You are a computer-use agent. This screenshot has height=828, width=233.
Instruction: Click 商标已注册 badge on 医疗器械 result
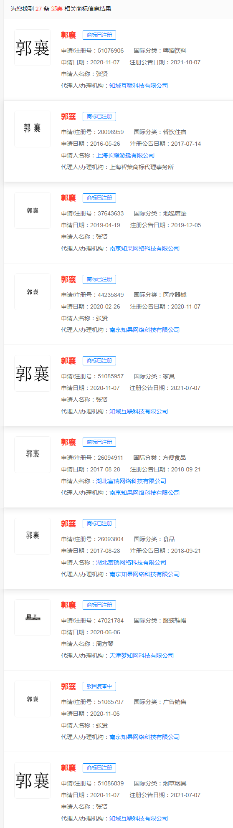99,279
